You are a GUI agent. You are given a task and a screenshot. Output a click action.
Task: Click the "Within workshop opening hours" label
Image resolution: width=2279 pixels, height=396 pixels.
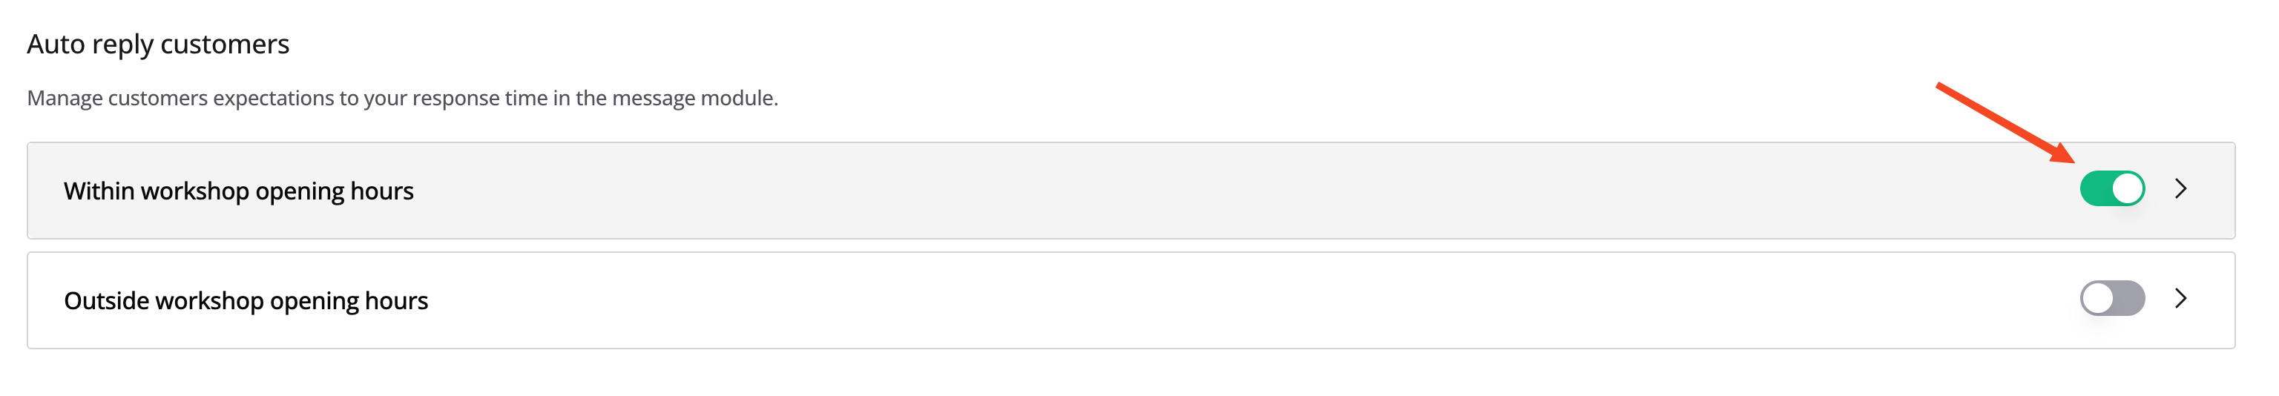click(x=238, y=191)
